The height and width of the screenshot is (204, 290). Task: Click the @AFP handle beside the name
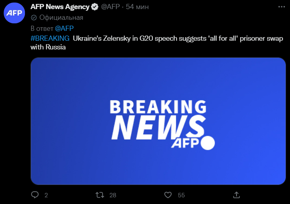(x=111, y=7)
